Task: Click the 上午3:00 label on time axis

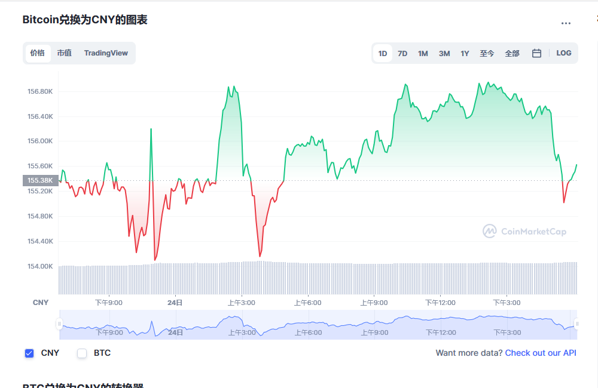Action: [242, 303]
